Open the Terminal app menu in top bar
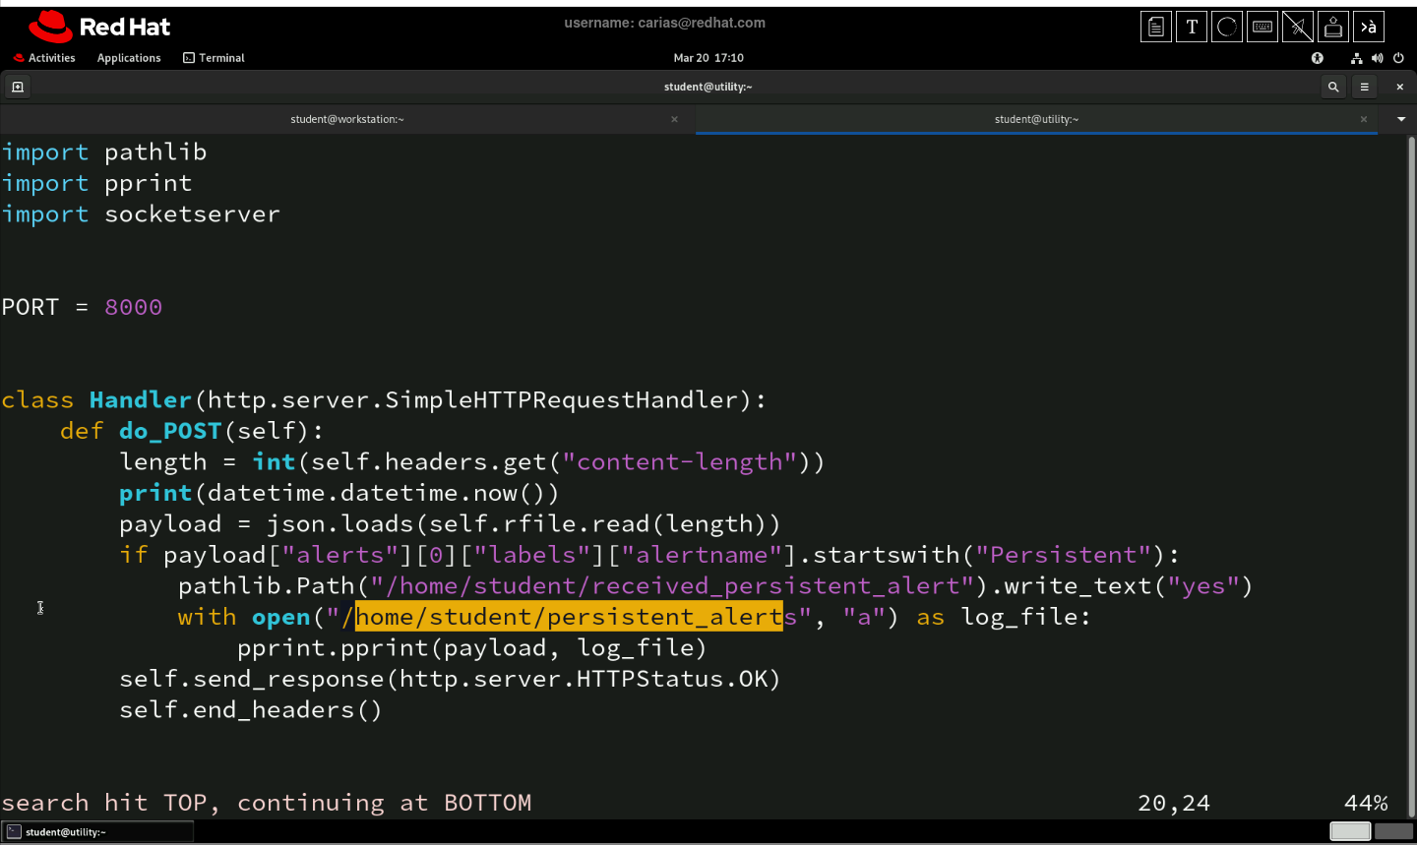Viewport: 1417px width, 845px height. pyautogui.click(x=214, y=58)
